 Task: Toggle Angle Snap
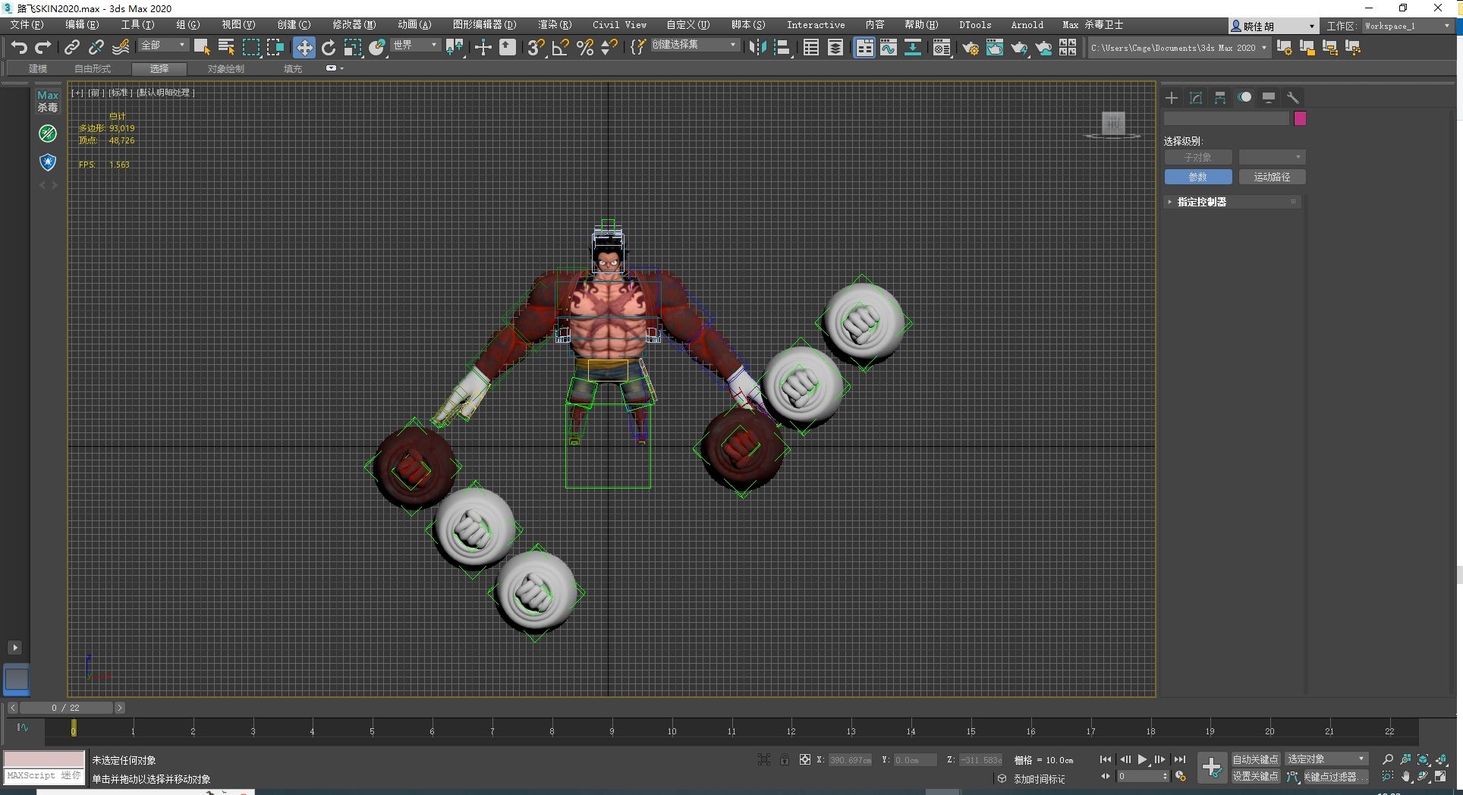561,47
